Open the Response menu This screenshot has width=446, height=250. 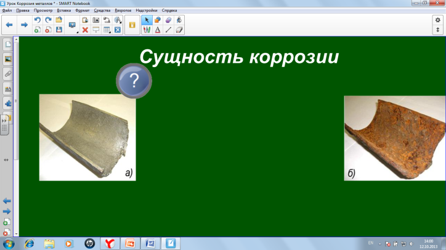tap(123, 10)
